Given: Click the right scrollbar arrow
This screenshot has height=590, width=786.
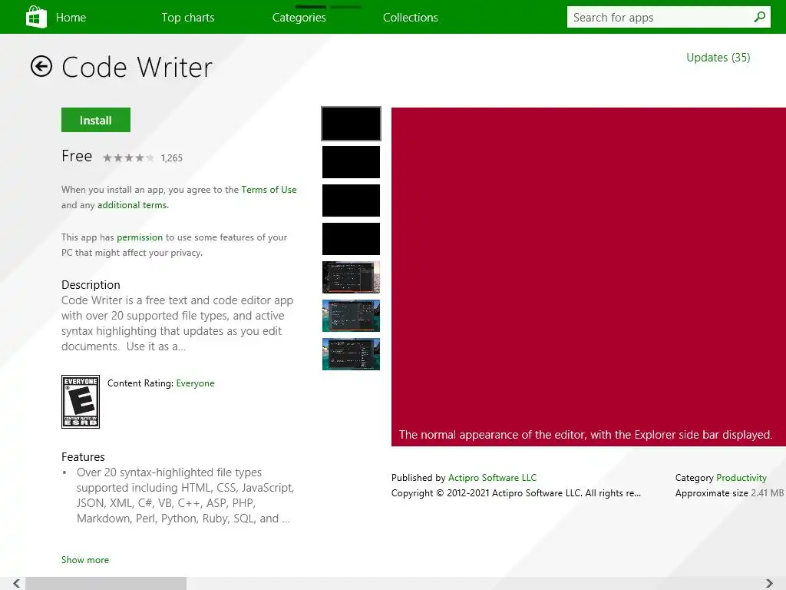Looking at the screenshot, I should (769, 583).
